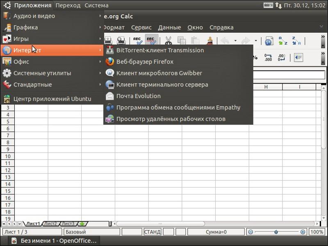
Task: Click Sort Descending Z-A icon
Action: [x=296, y=41]
